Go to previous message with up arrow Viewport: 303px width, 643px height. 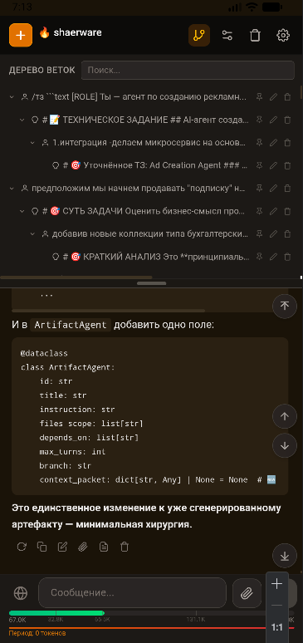285,416
